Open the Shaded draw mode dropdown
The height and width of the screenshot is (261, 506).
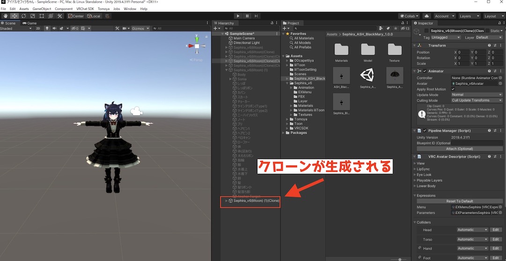coord(16,29)
